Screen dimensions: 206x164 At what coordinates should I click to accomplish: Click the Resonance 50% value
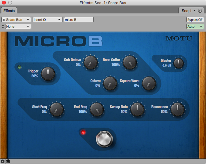164,112
